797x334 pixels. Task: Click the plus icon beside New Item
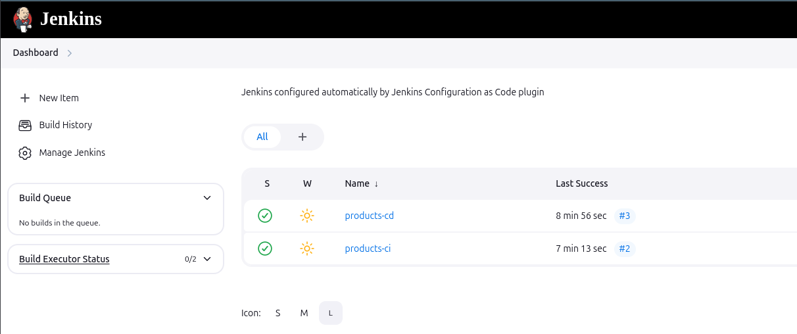point(25,98)
